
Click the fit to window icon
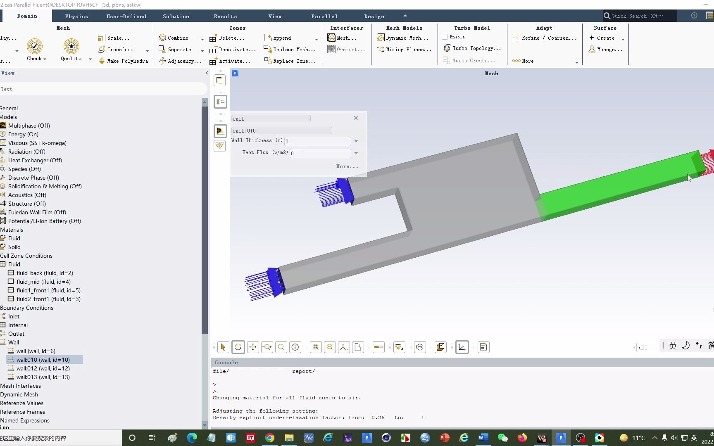(x=316, y=347)
